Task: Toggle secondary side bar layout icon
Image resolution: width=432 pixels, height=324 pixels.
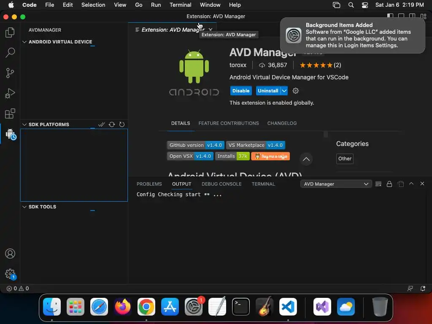Action: (x=412, y=16)
